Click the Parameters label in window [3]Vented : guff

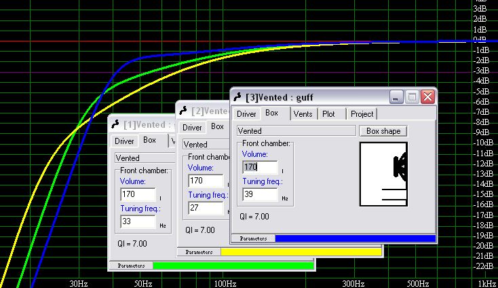253,238
